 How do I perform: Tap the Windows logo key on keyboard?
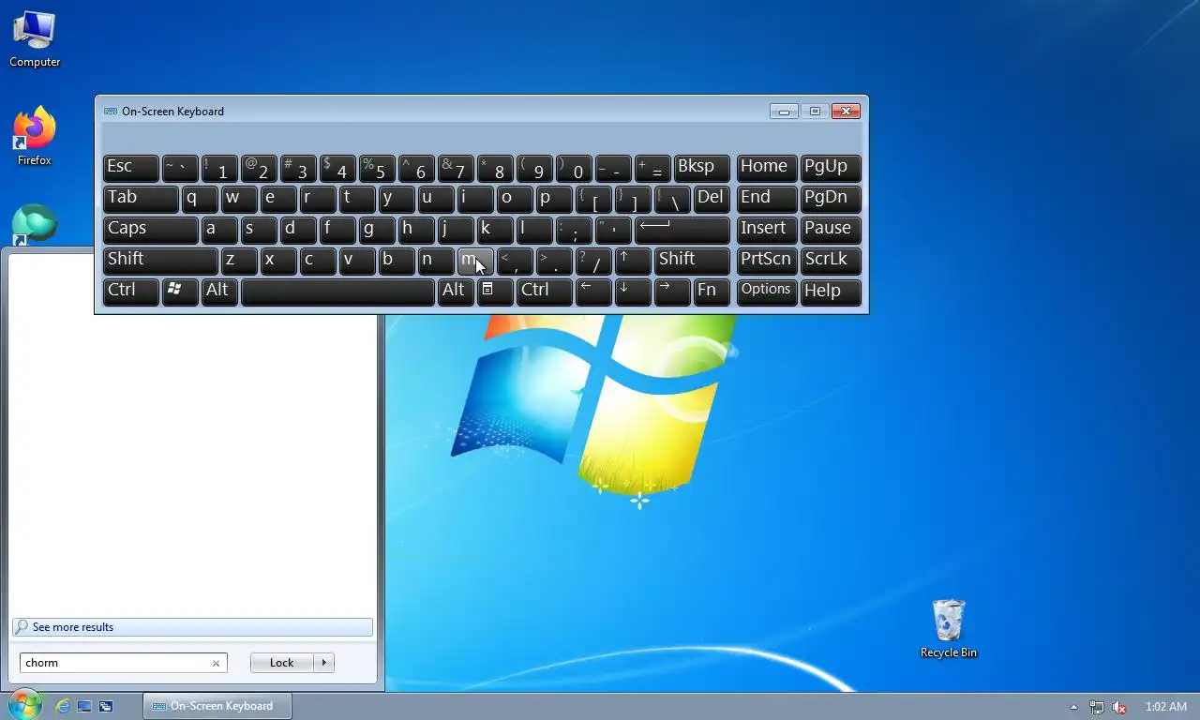click(x=180, y=292)
